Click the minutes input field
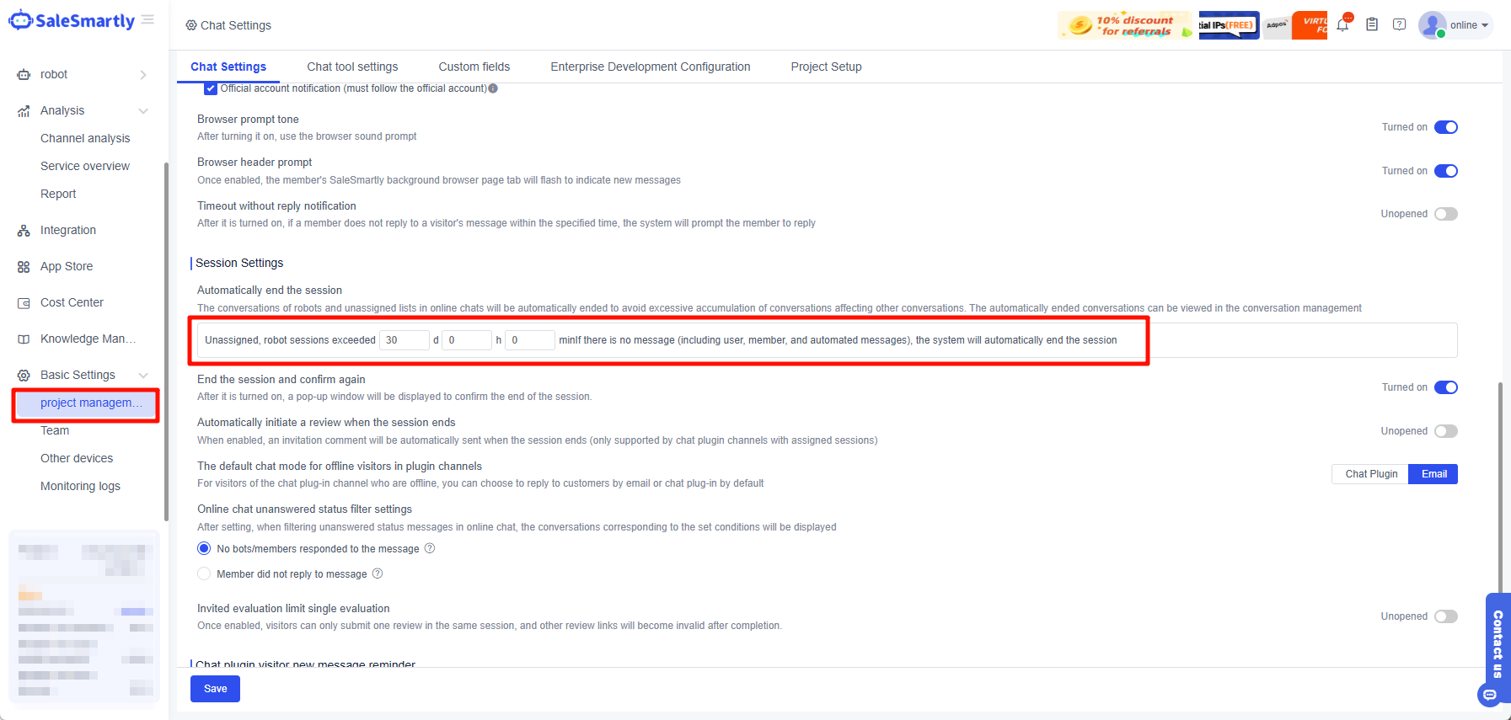1511x720 pixels. (x=530, y=340)
